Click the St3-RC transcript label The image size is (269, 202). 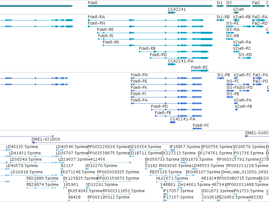click(233, 23)
